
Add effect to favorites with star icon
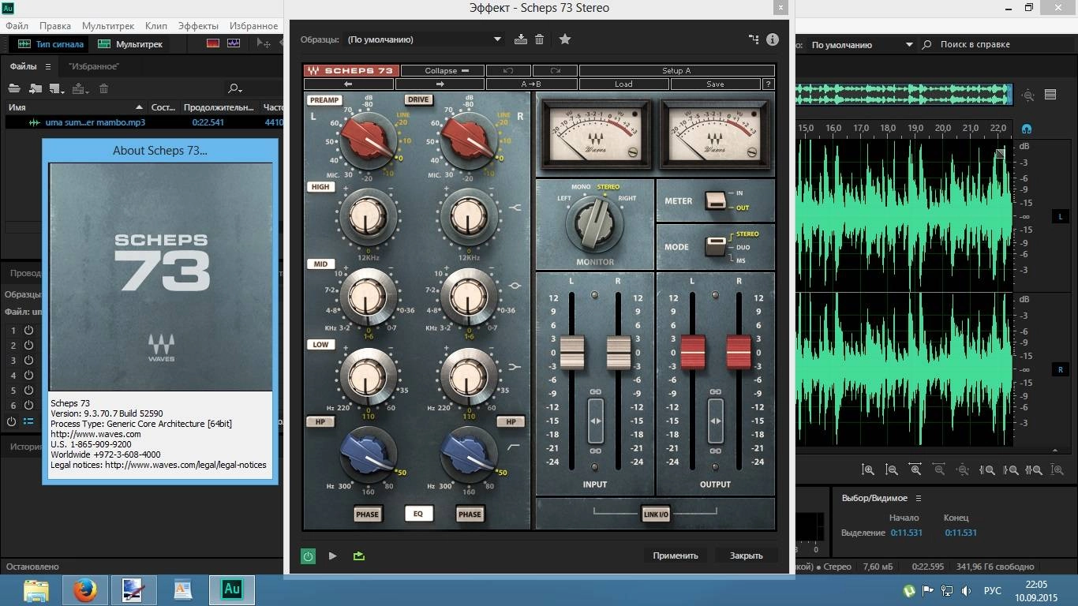565,39
